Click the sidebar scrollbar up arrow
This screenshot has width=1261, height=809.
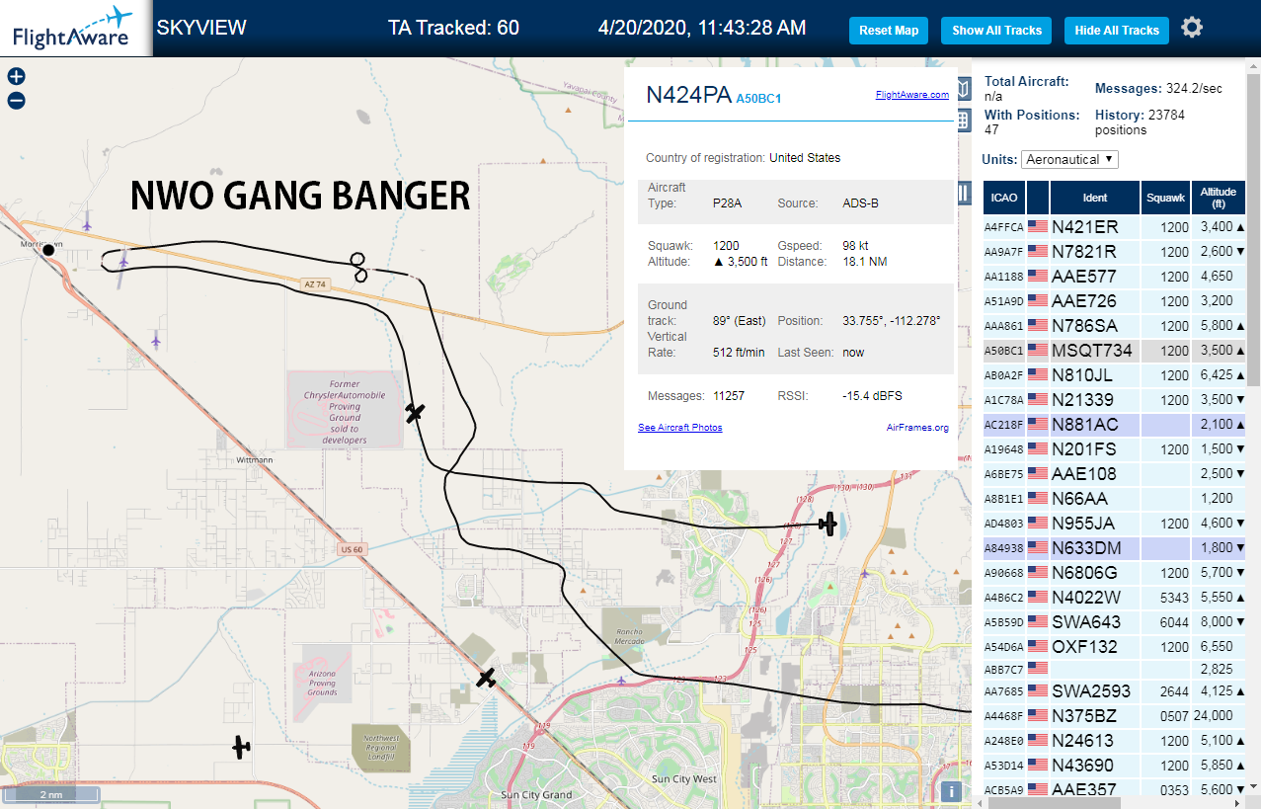(1253, 66)
